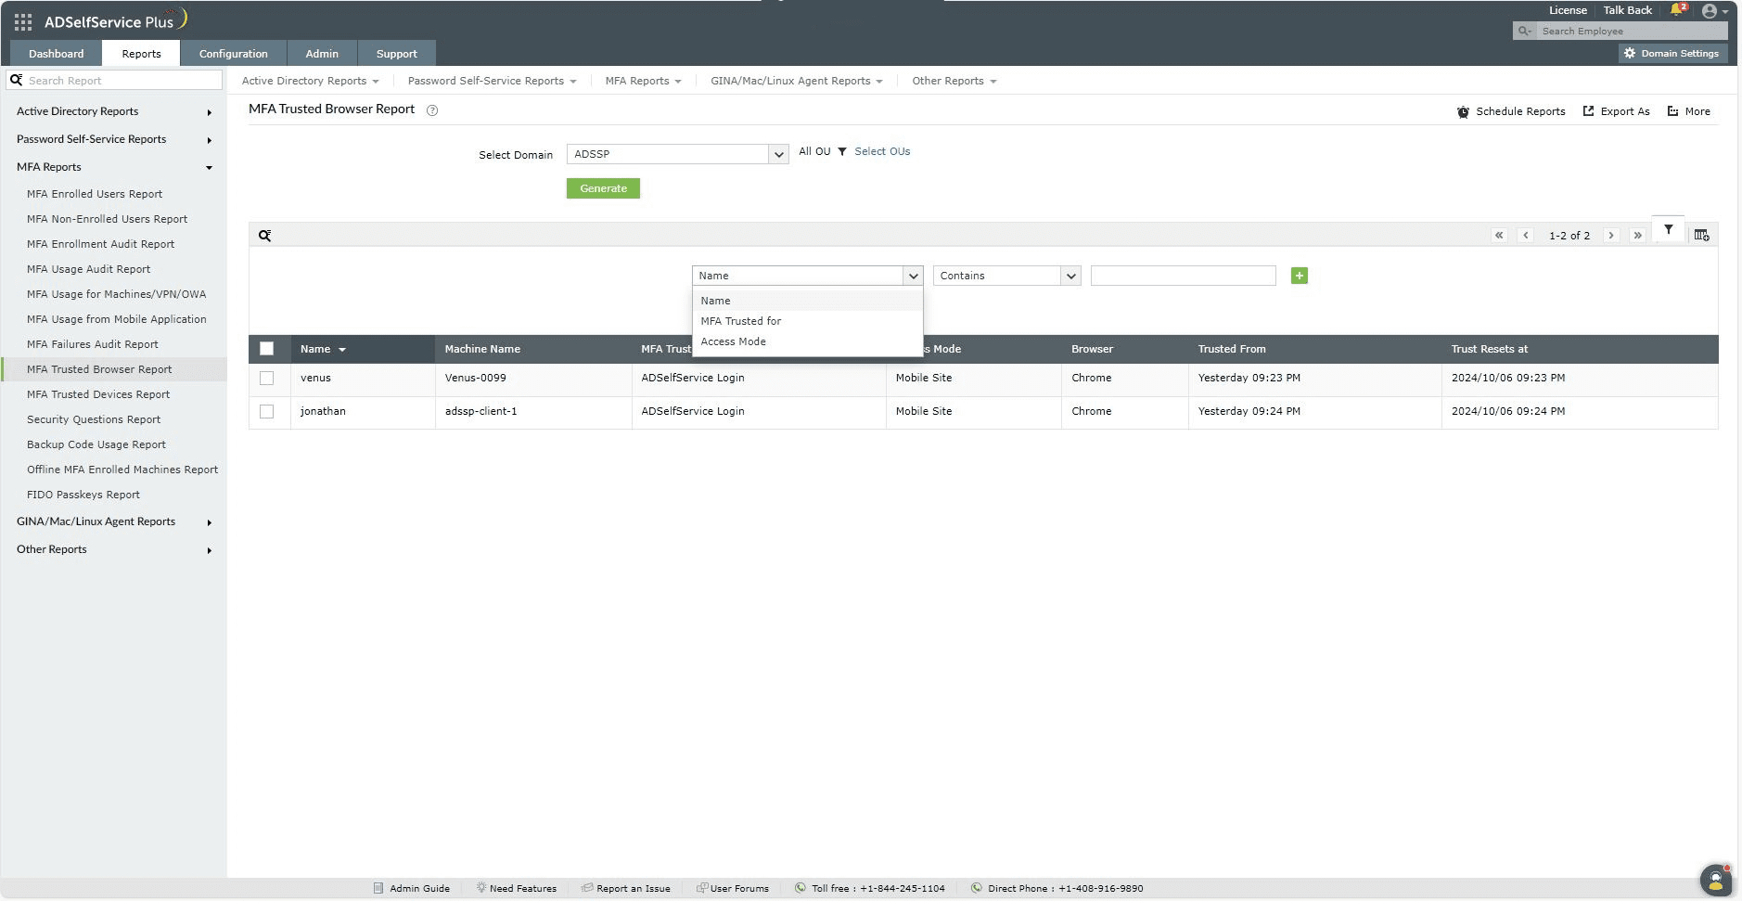This screenshot has height=901, width=1742.
Task: Click the table search magnifier icon
Action: click(264, 236)
